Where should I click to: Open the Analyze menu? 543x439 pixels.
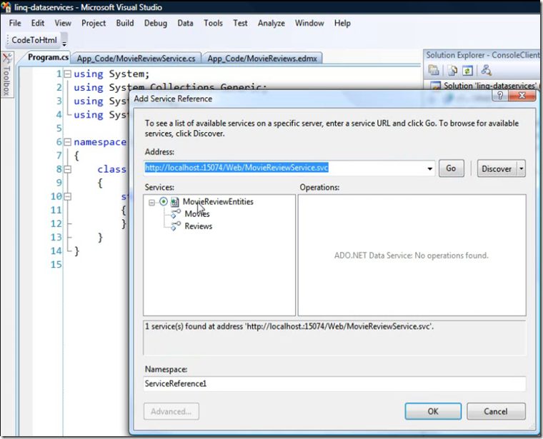pyautogui.click(x=271, y=23)
